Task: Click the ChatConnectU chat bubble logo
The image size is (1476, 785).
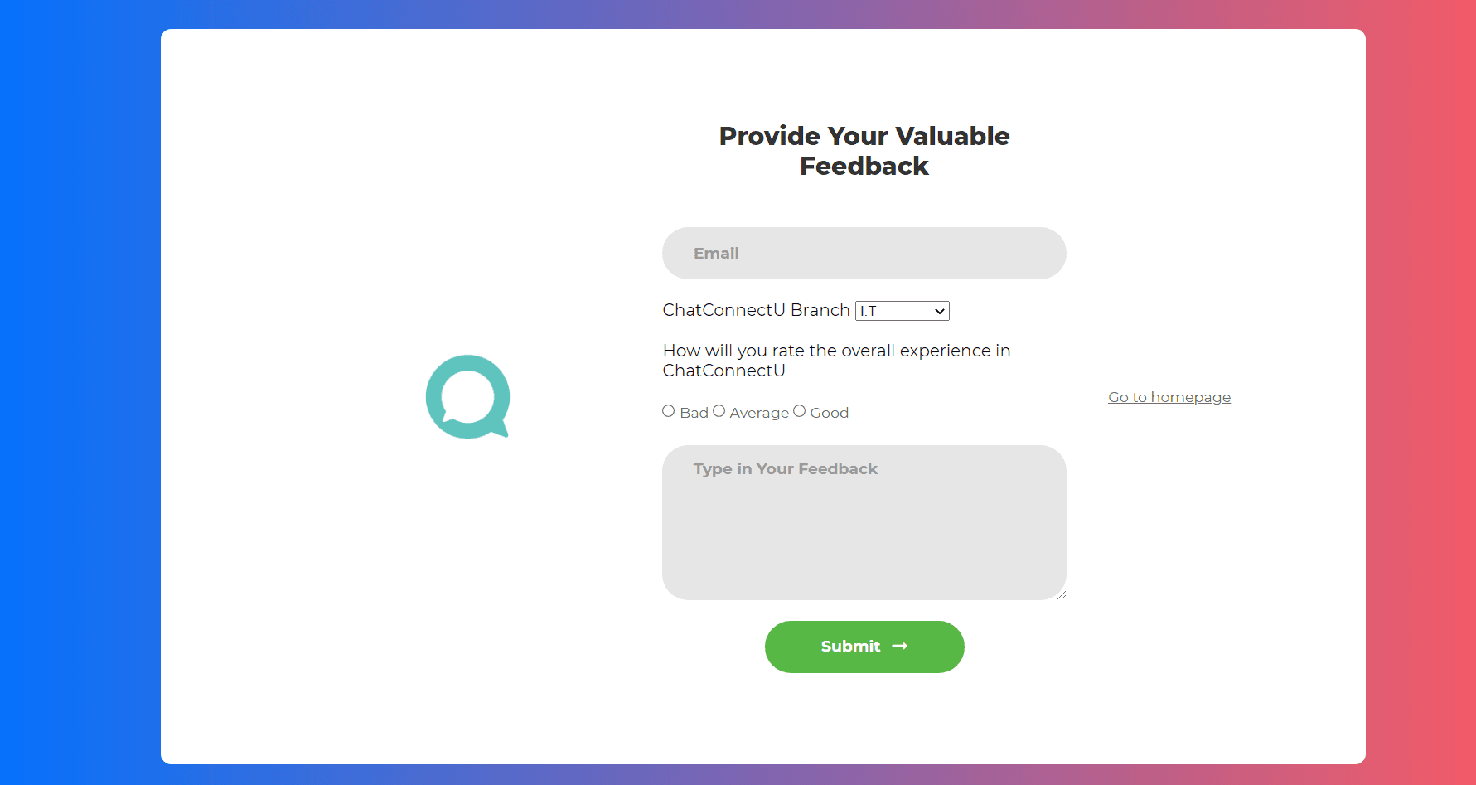Action: (467, 396)
